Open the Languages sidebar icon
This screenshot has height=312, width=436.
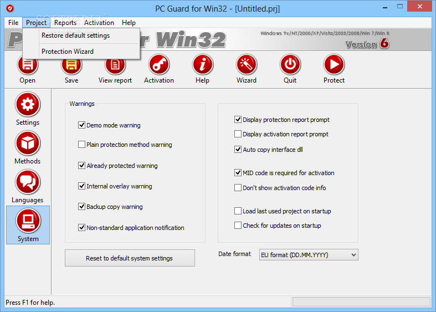point(28,182)
